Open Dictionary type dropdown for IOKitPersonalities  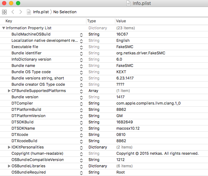click(x=98, y=147)
